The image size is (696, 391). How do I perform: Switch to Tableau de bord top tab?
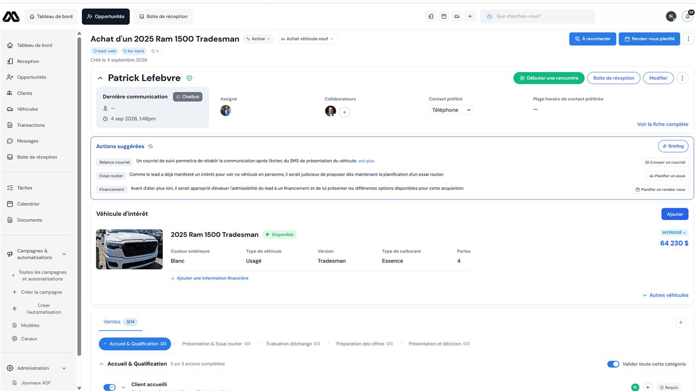[51, 17]
